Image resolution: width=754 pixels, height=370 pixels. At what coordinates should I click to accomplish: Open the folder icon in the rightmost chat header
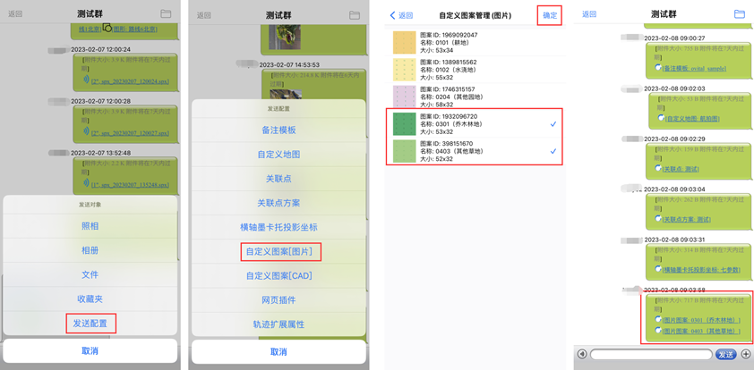pyautogui.click(x=740, y=14)
